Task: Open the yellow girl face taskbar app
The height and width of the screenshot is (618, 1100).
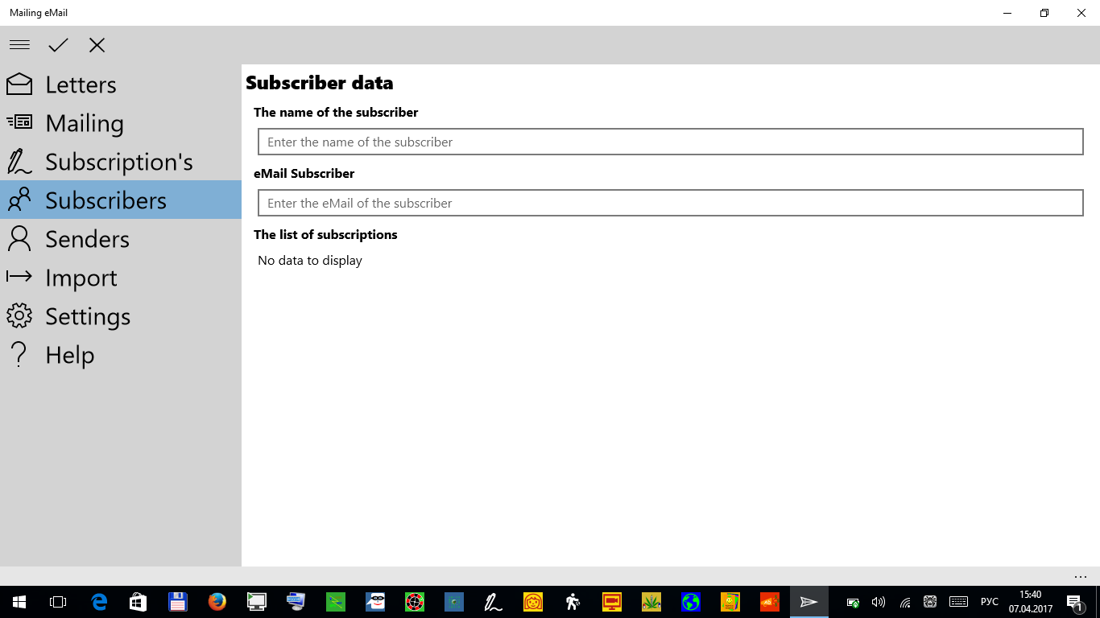Action: tap(533, 602)
